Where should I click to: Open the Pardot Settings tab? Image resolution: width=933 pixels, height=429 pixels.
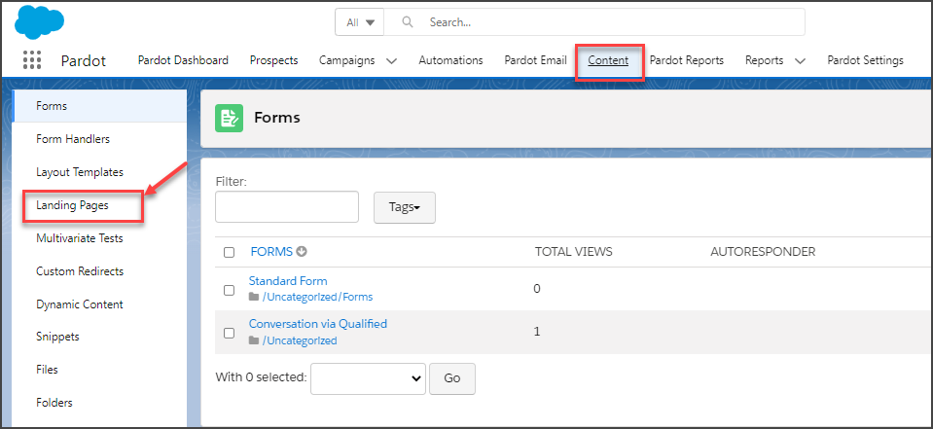click(865, 60)
